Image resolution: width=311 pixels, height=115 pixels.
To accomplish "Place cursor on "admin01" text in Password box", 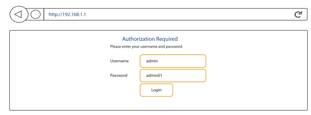I will tap(154, 75).
